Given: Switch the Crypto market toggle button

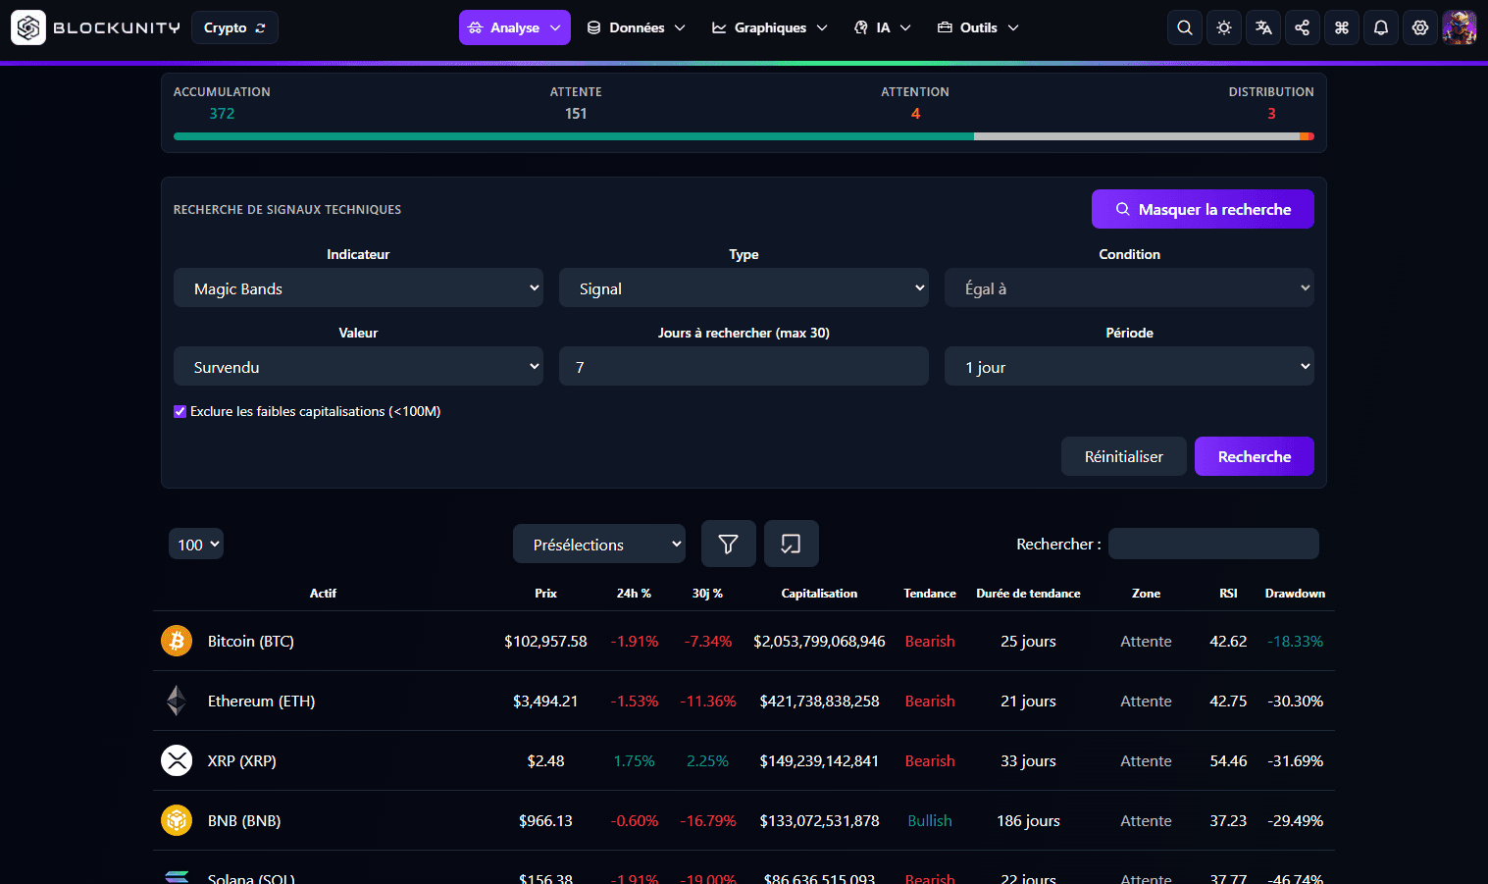Looking at the screenshot, I should pyautogui.click(x=235, y=27).
